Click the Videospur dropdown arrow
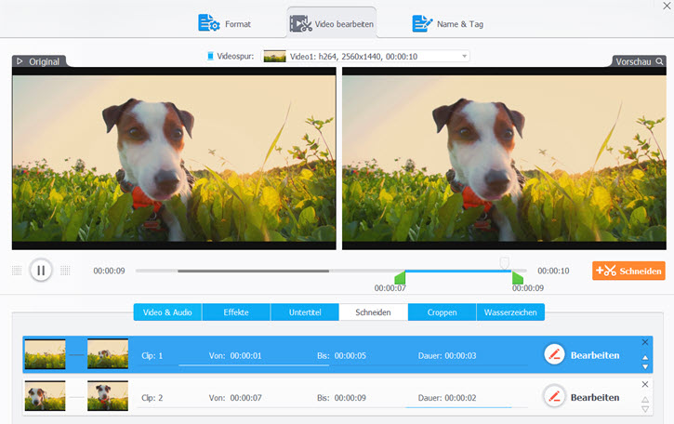674x424 pixels. [464, 57]
